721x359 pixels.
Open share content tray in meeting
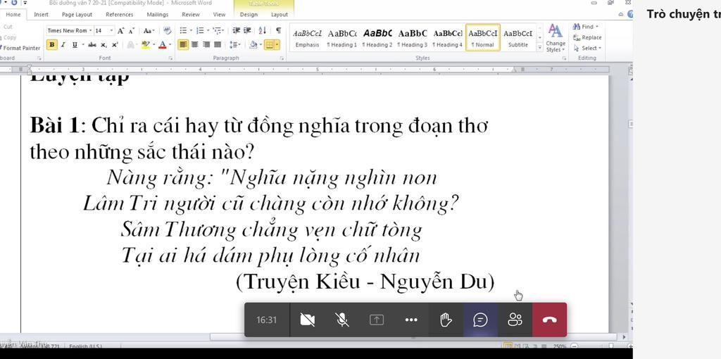click(377, 320)
